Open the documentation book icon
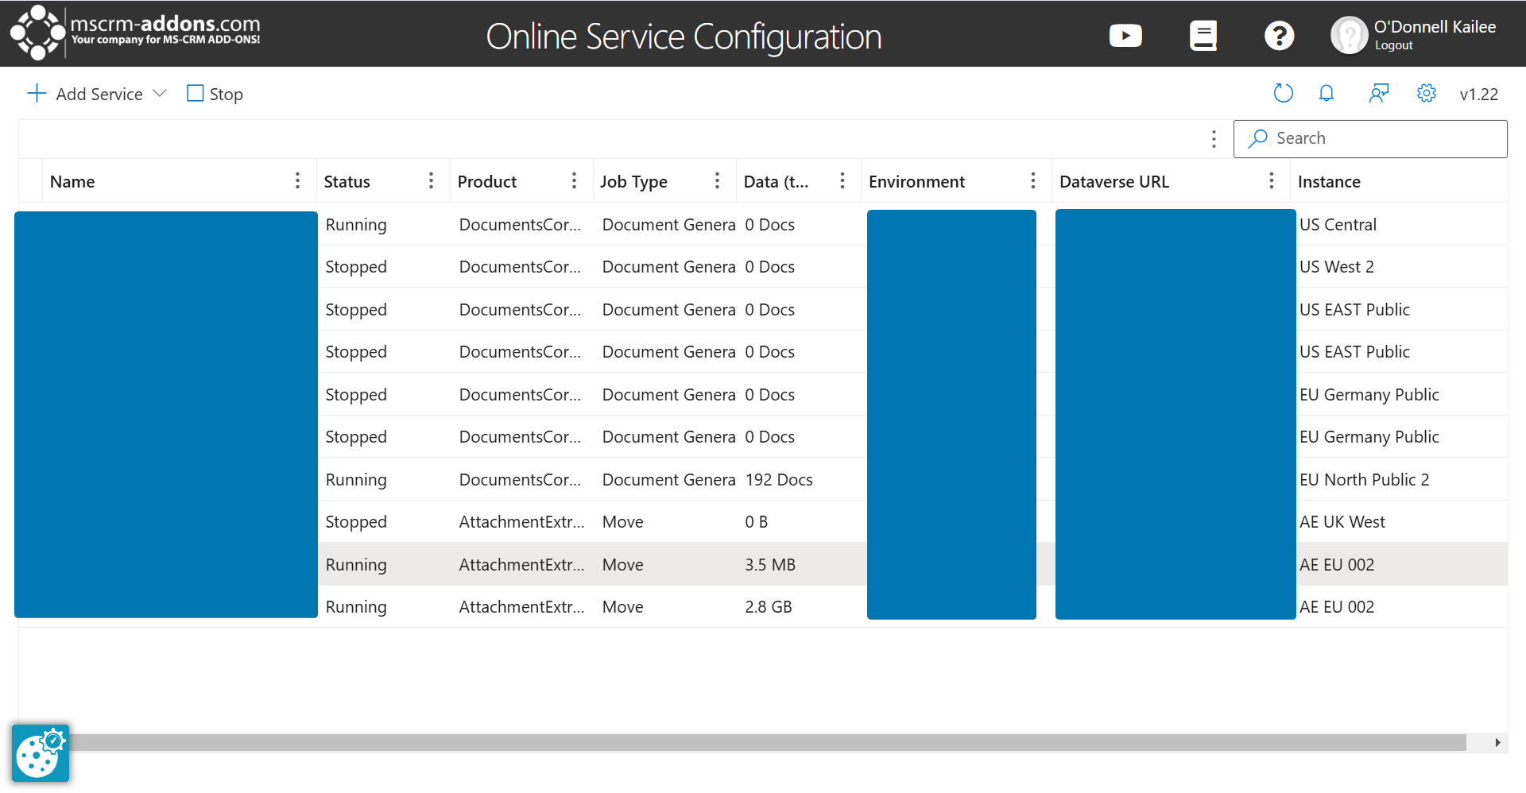 [1203, 36]
